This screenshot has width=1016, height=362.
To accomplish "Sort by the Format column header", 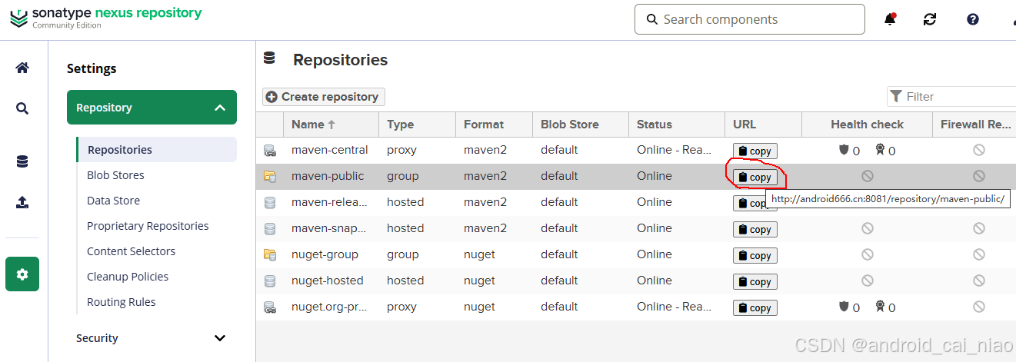I will click(x=494, y=124).
